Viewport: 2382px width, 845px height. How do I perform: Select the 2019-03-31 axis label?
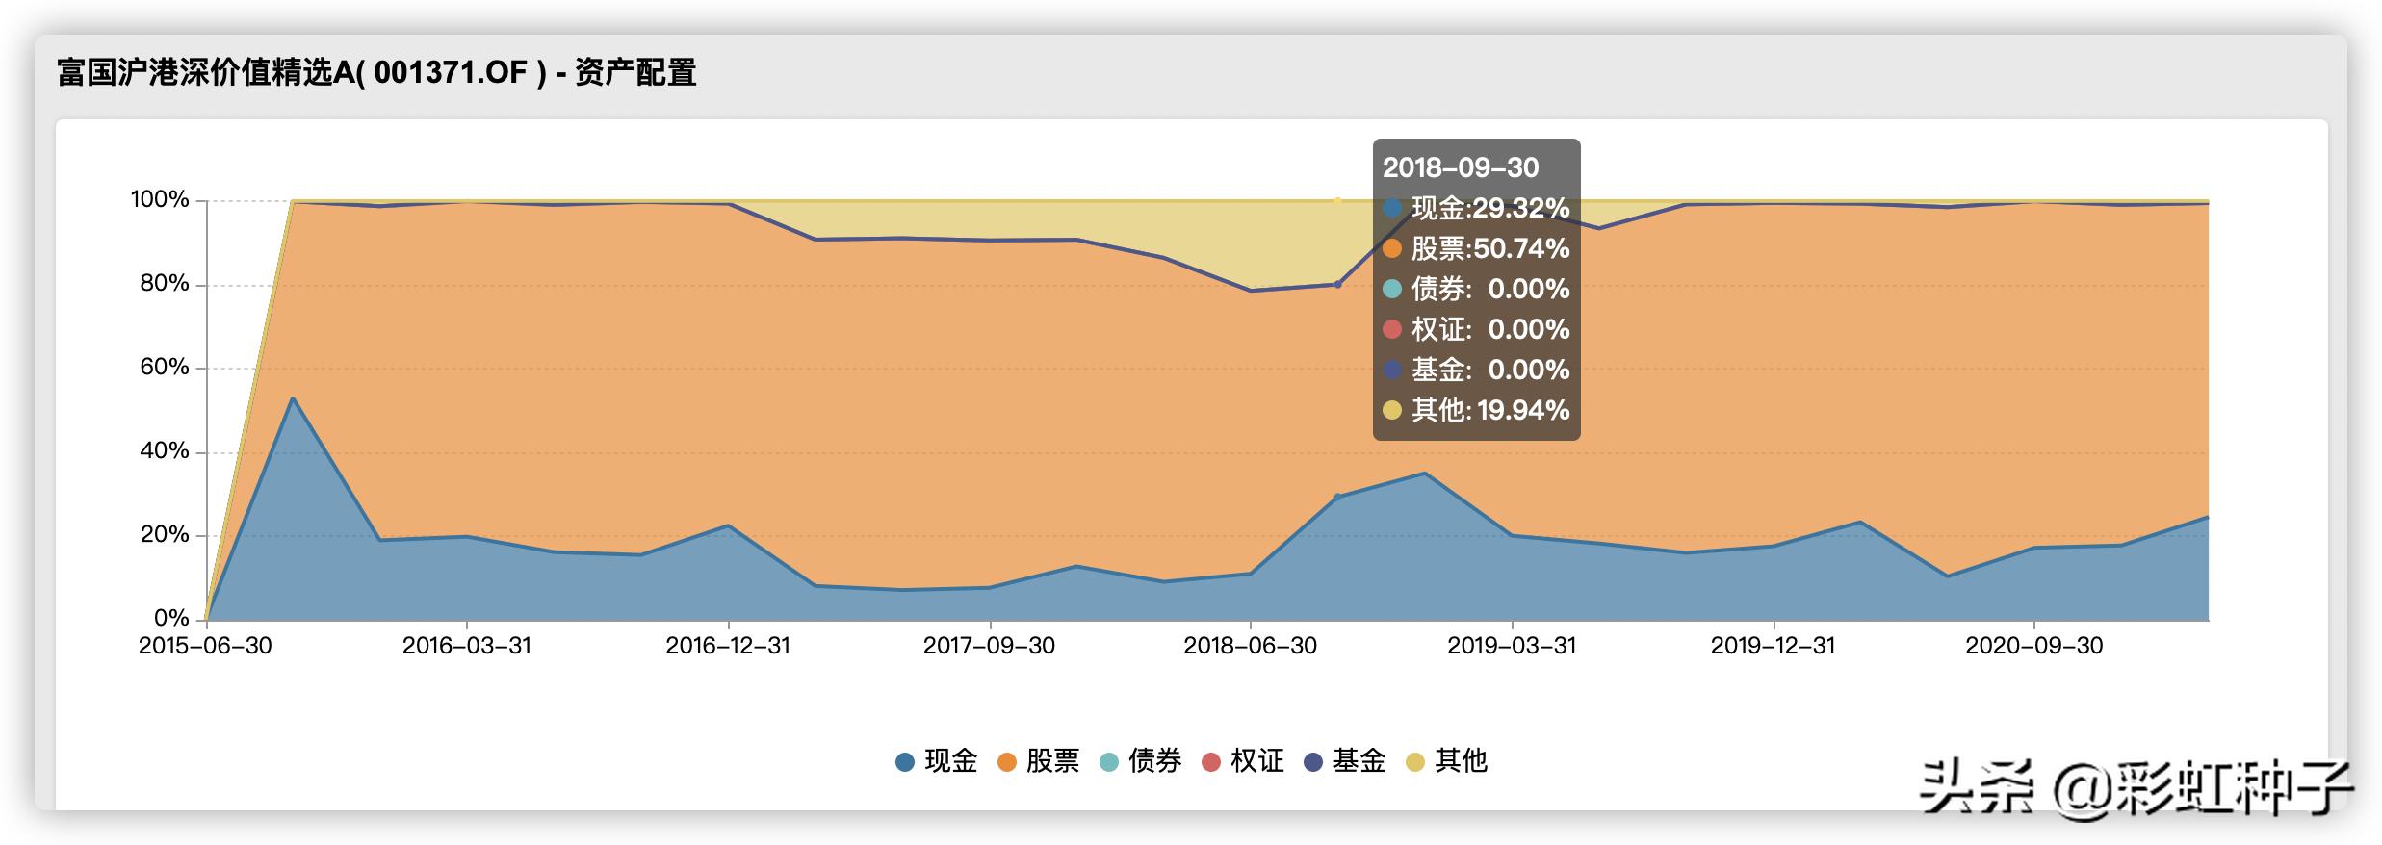point(1512,646)
